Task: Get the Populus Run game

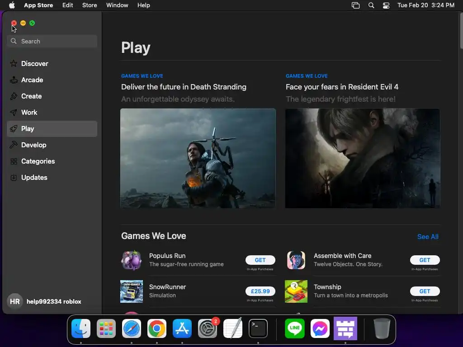Action: [260, 260]
